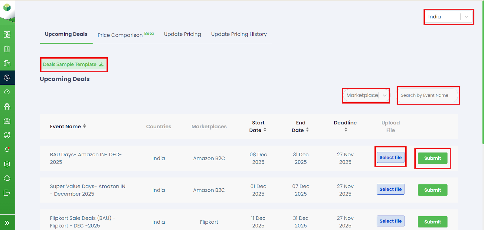The height and width of the screenshot is (230, 484).
Task: Open notifications bell icon
Action: coord(7,150)
